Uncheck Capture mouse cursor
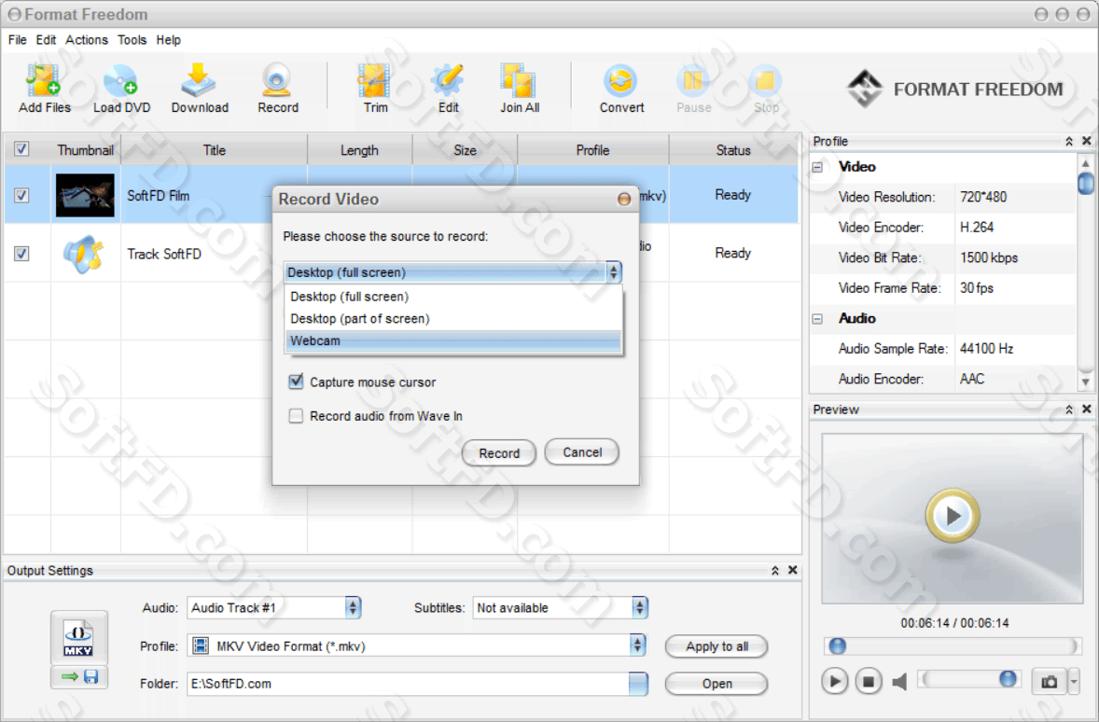Viewport: 1099px width, 722px height. (x=296, y=382)
